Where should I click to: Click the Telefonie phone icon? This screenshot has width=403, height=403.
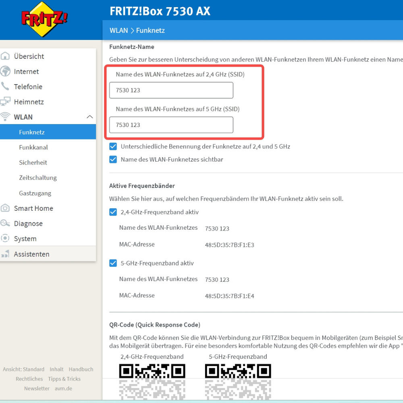(x=5, y=86)
